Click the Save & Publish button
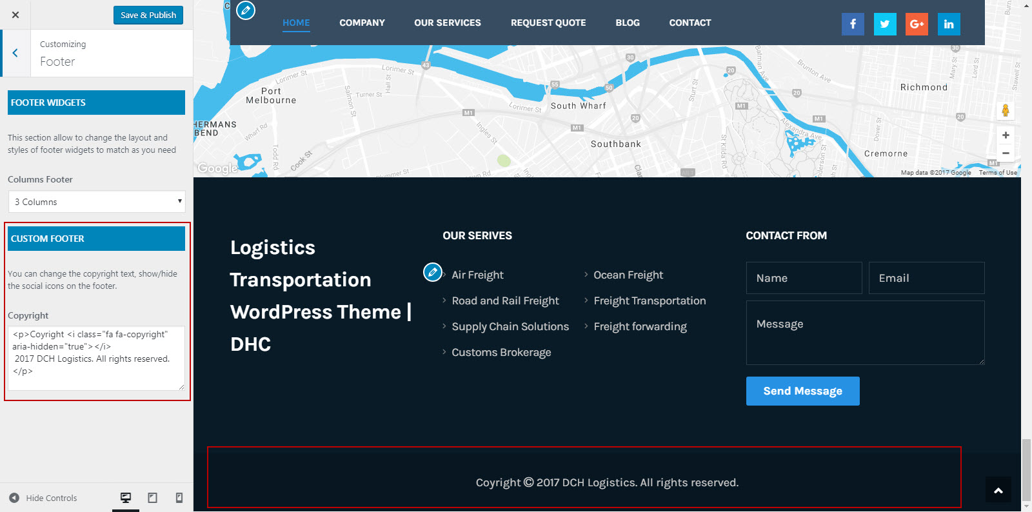Screen dimensions: 1032x512 [148, 15]
